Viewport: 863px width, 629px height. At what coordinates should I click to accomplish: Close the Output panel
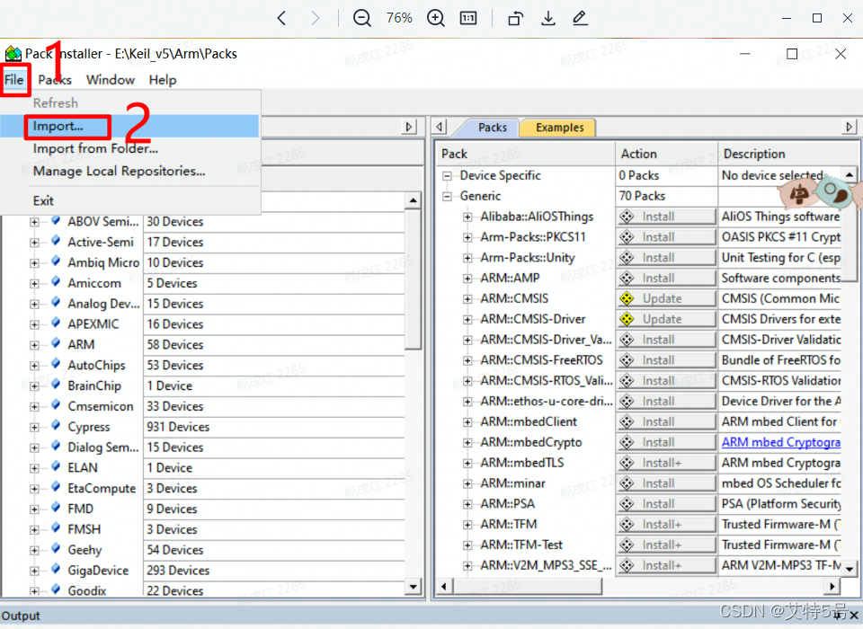(854, 616)
